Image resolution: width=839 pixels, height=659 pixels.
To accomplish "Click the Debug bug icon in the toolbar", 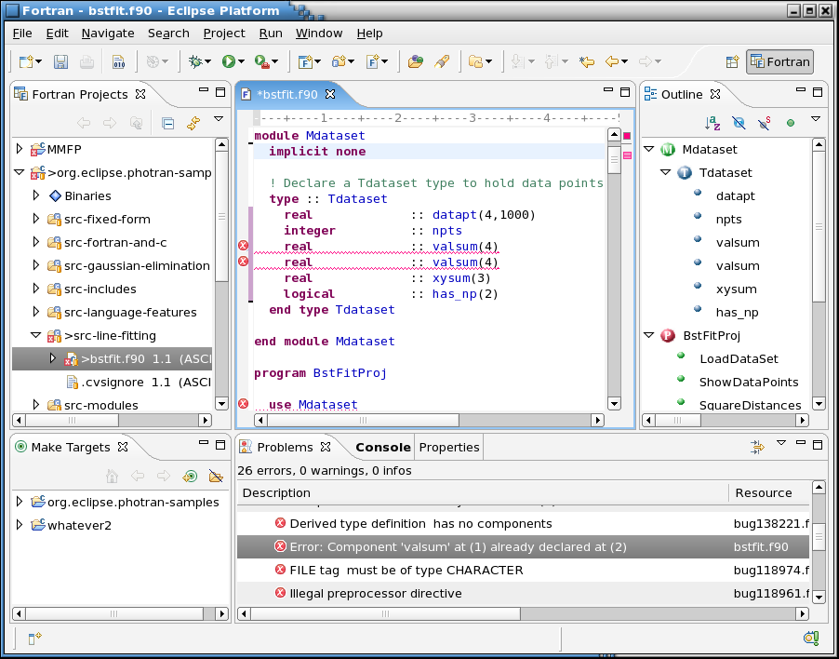I will click(194, 62).
